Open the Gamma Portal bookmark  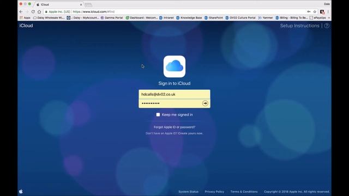(x=112, y=18)
